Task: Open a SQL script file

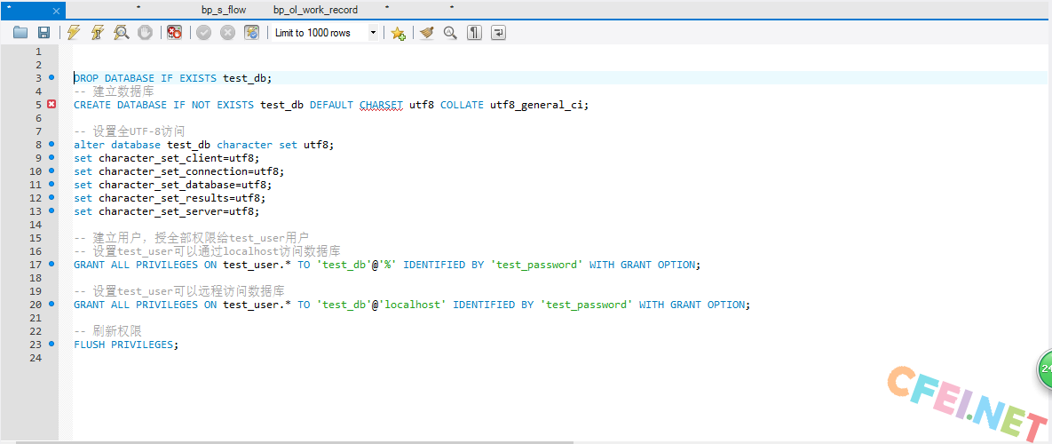Action: (20, 33)
